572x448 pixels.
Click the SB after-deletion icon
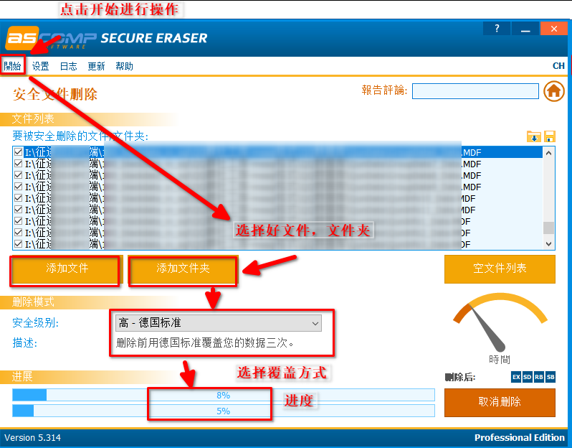[550, 377]
